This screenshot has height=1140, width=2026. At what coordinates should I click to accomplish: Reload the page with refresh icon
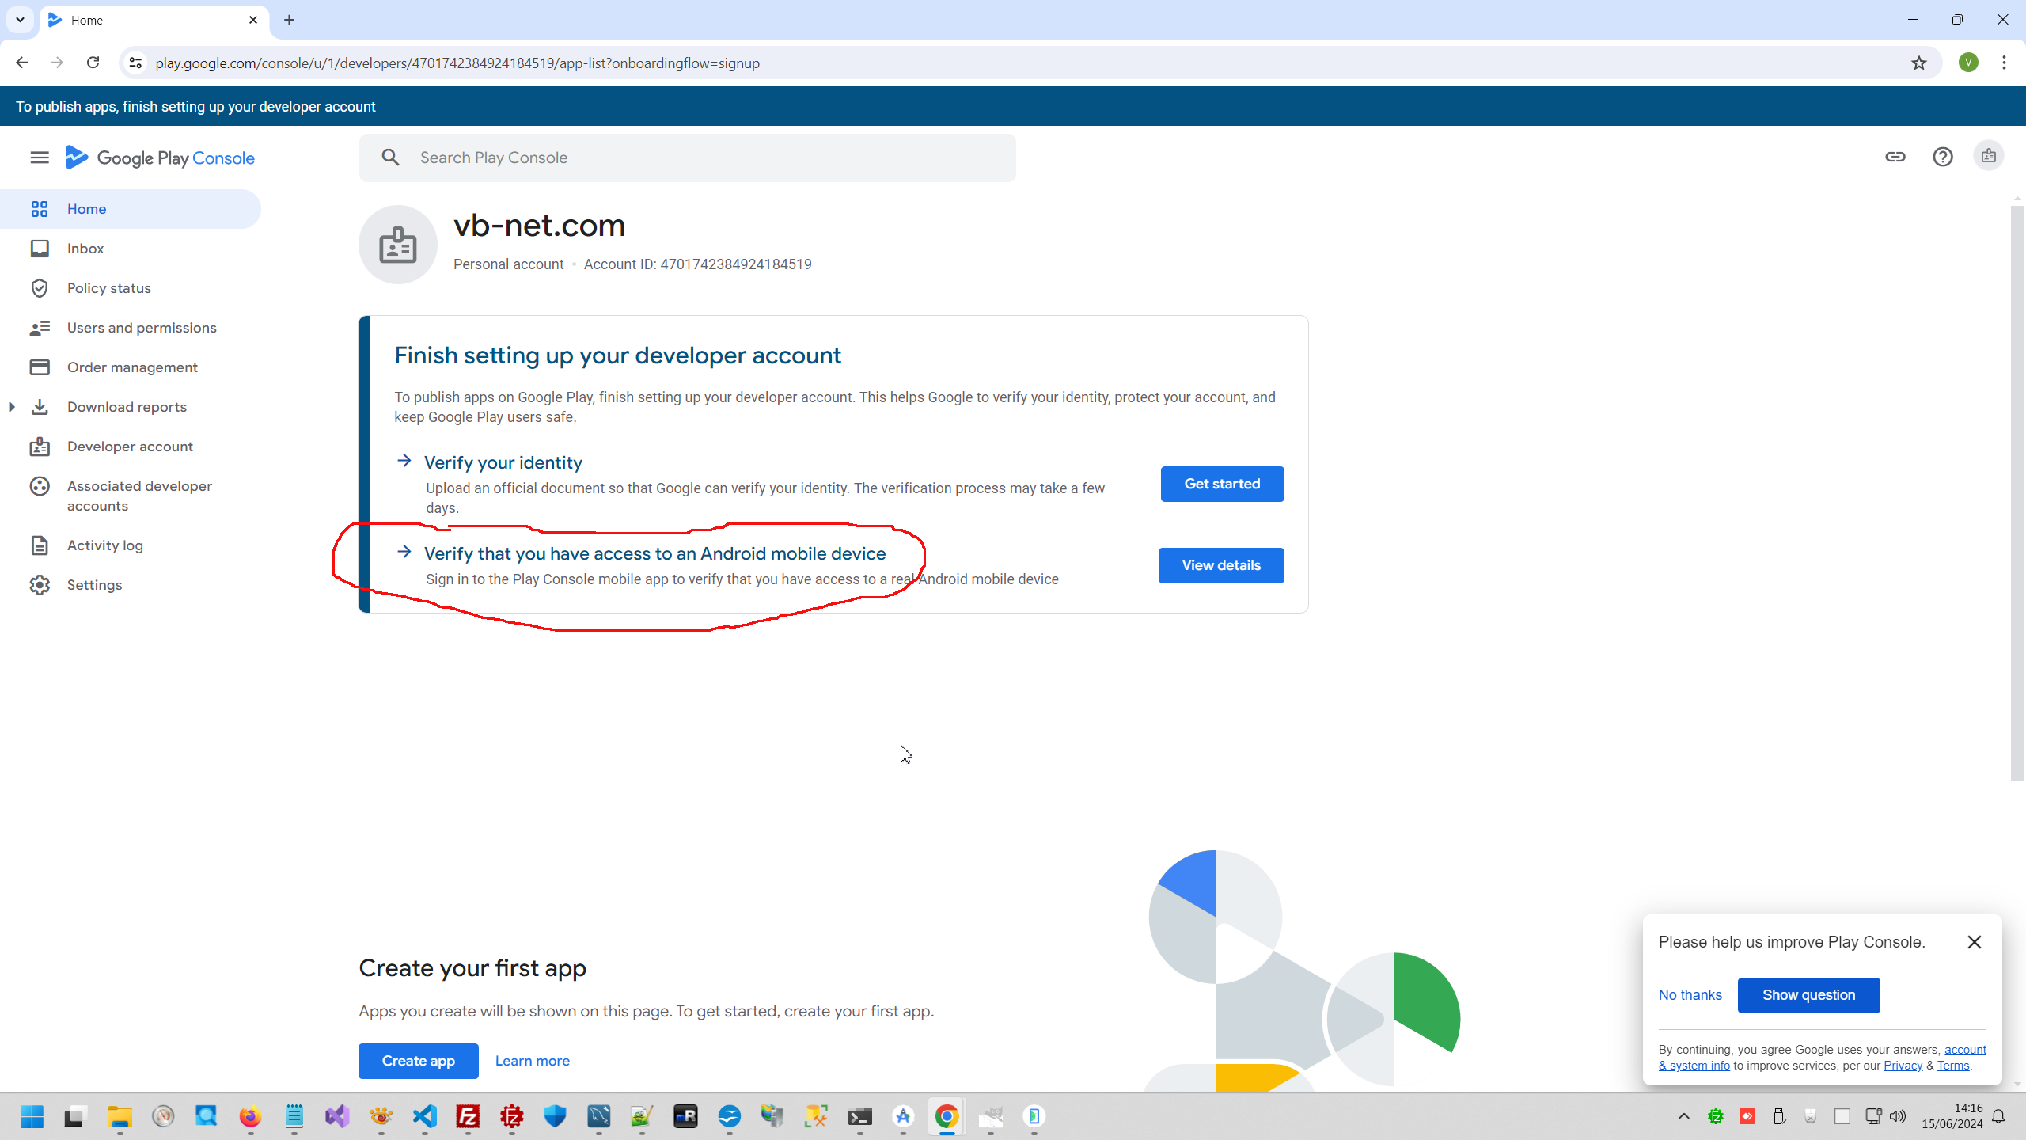93,63
